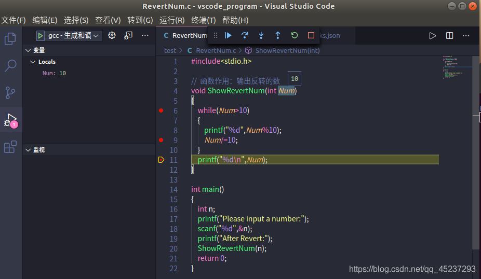This screenshot has width=481, height=279.
Task: Open the 运行(R) menu
Action: click(172, 20)
